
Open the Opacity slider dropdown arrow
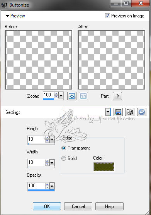[x=52, y=186]
